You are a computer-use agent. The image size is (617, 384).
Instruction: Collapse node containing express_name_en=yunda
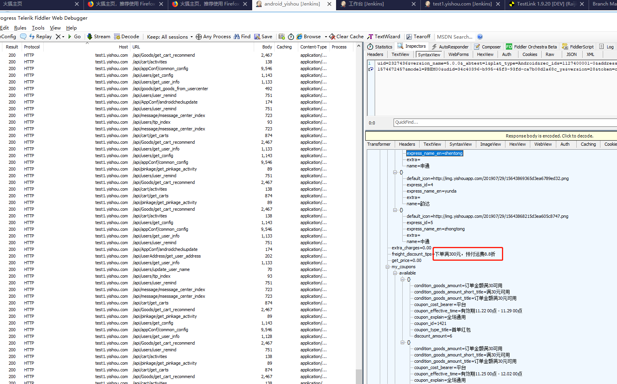tap(395, 172)
